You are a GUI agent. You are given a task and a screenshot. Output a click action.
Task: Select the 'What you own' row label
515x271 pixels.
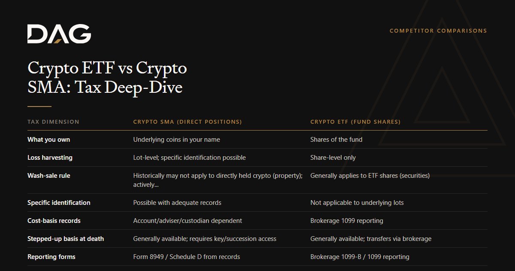pyautogui.click(x=48, y=140)
